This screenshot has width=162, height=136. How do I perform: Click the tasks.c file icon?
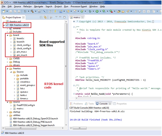18,95
